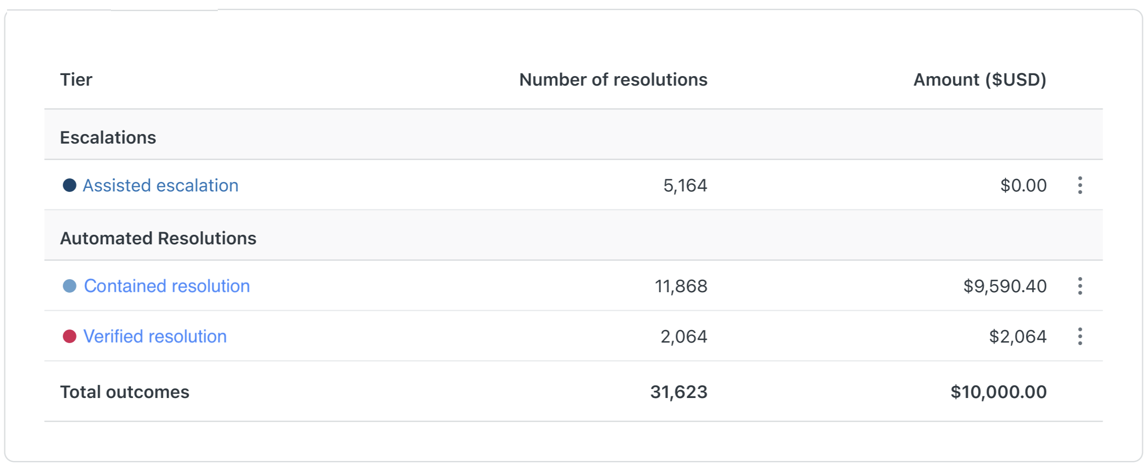The height and width of the screenshot is (465, 1145).
Task: Click the light blue Contained resolution dot
Action: [70, 286]
